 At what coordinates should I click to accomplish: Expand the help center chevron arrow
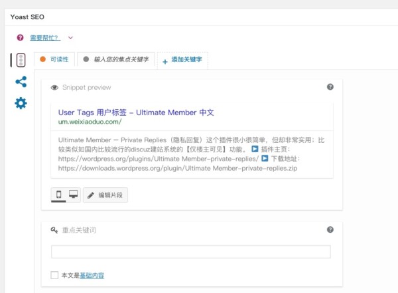(70, 38)
